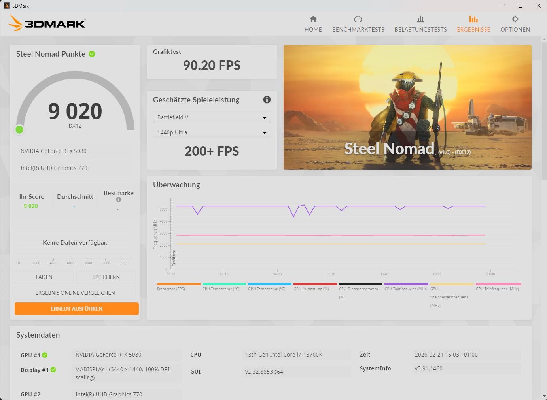Image resolution: width=547 pixels, height=400 pixels.
Task: Click ERGEBNIS ONLINE VERGLEICHEN button
Action: (x=75, y=293)
